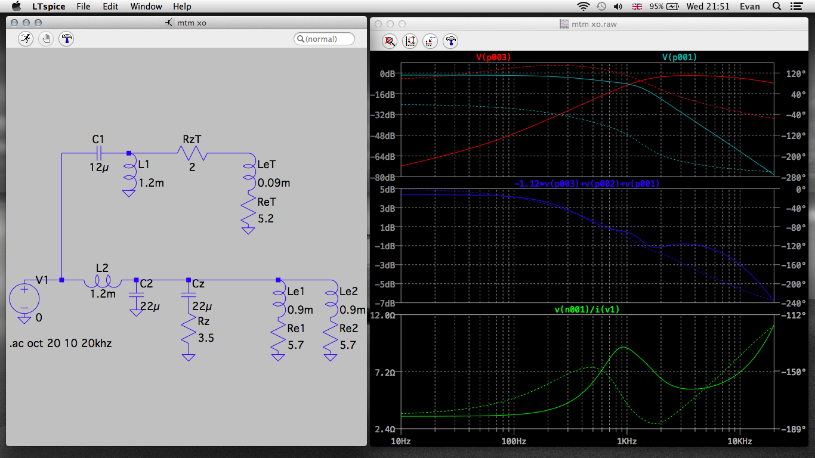Open the Help menu
Image resolution: width=815 pixels, height=458 pixels.
[182, 7]
